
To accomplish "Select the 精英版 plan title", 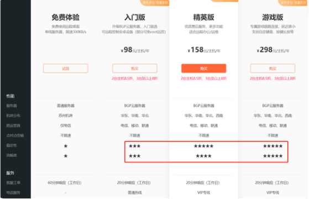I will tap(203, 17).
